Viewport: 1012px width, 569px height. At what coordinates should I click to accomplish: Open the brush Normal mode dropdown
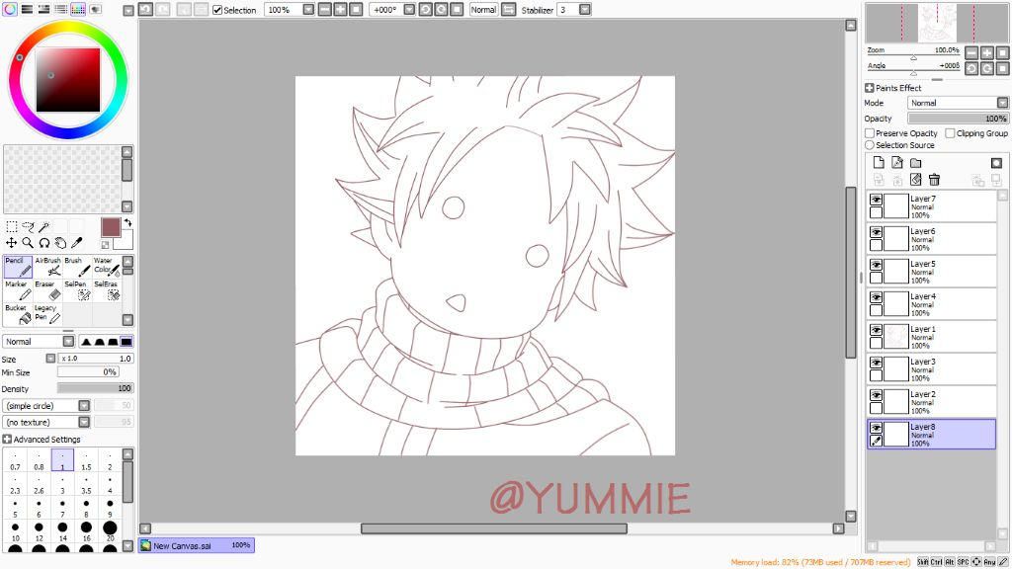68,341
